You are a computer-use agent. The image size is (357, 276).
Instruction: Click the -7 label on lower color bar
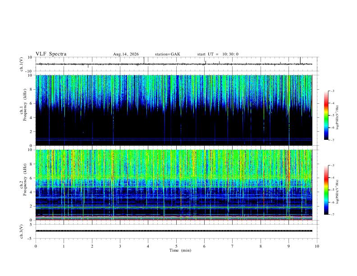pyautogui.click(x=332, y=215)
